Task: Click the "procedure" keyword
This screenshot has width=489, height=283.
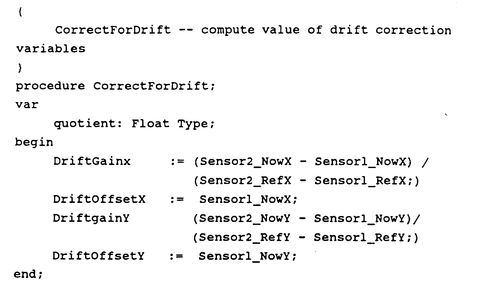Action: click(x=50, y=86)
